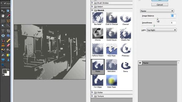Select the Move tool
Image resolution: width=182 pixels, height=102 pixels.
pos(3,11)
